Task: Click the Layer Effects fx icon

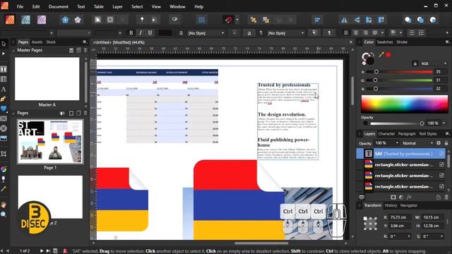Action: (x=409, y=198)
